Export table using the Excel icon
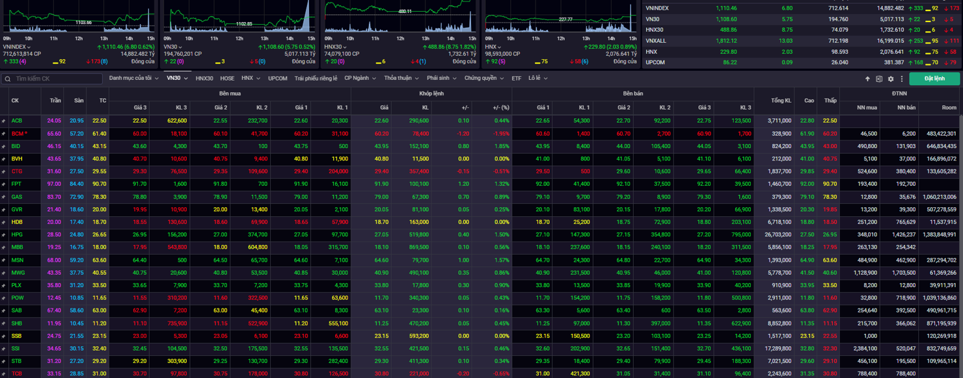The width and height of the screenshot is (963, 378). tap(879, 79)
